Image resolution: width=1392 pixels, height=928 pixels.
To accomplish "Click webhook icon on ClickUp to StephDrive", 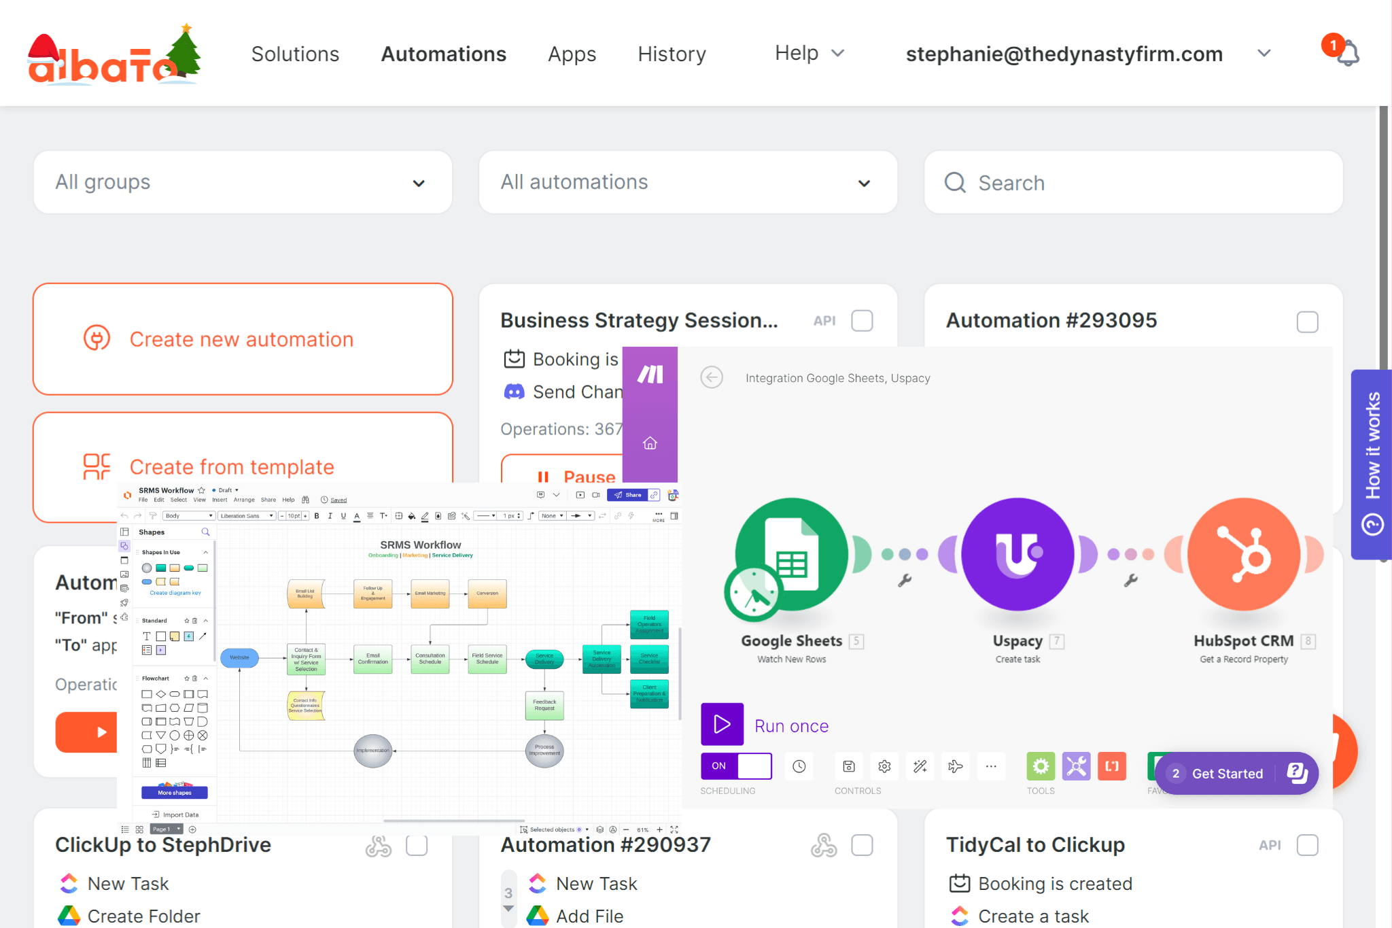I will 379,845.
